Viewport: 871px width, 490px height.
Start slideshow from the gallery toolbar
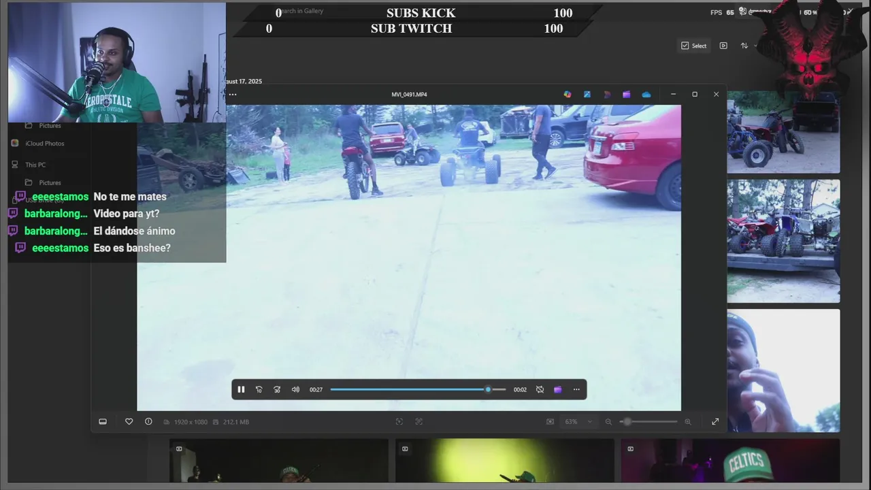coord(723,46)
